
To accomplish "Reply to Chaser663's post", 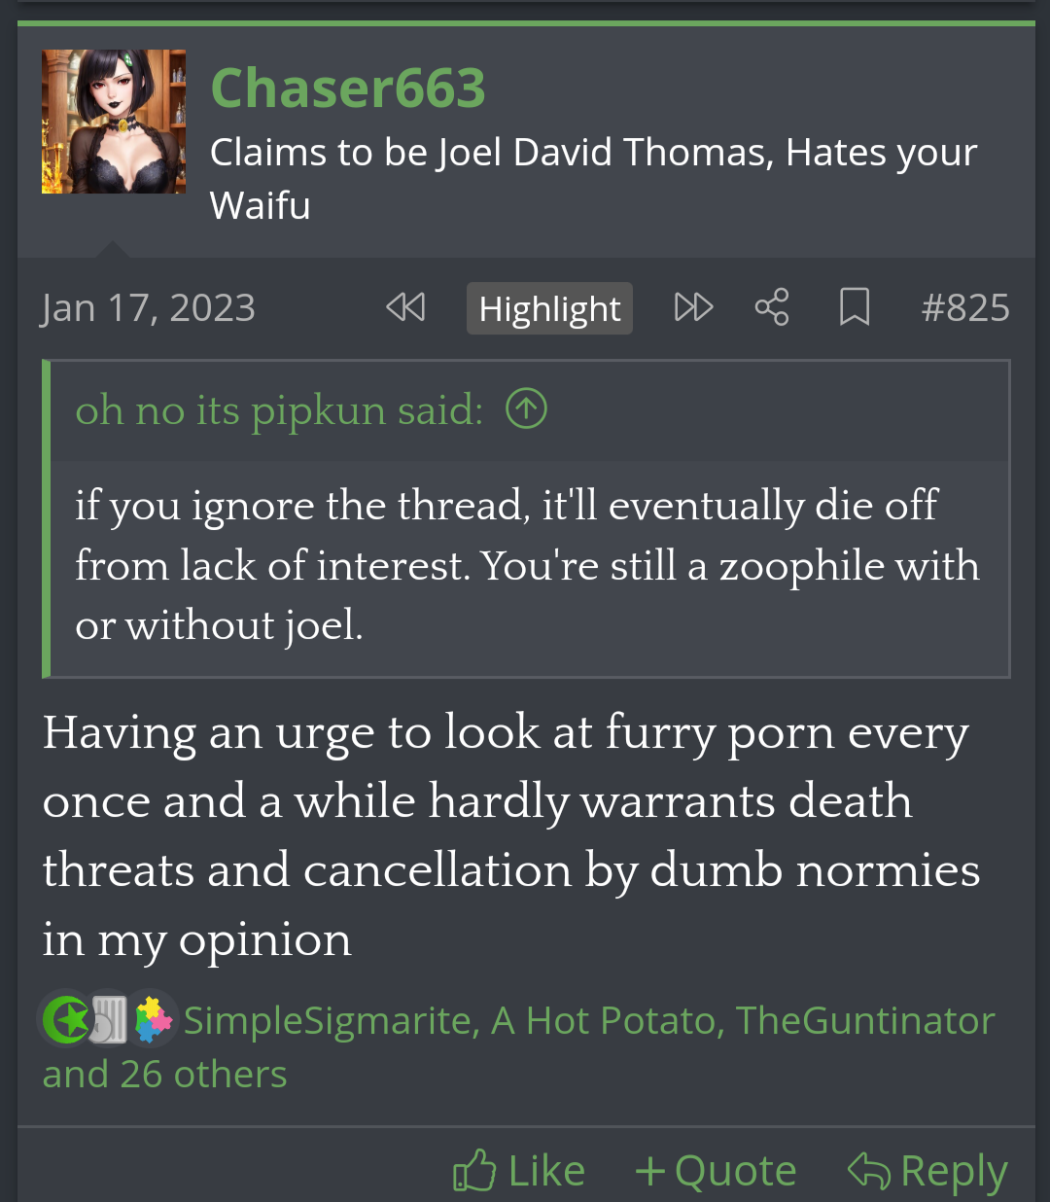I will click(x=928, y=1170).
